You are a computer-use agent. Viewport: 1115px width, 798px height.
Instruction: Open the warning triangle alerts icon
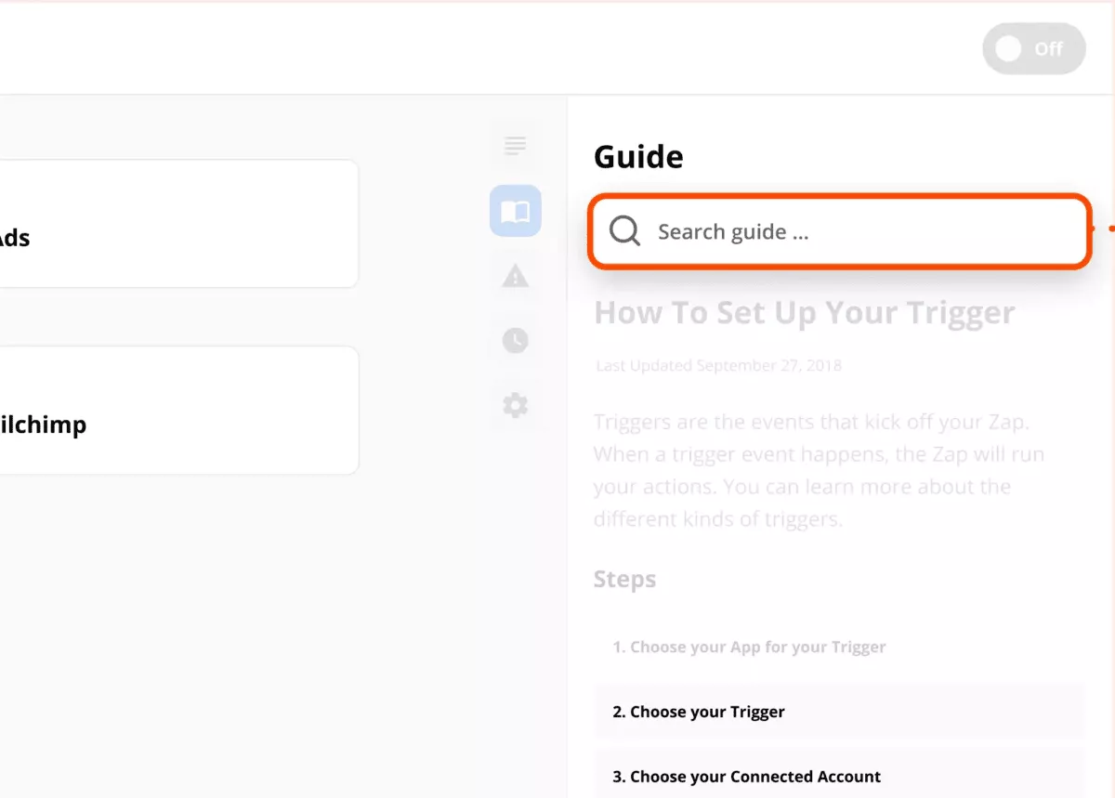tap(515, 276)
